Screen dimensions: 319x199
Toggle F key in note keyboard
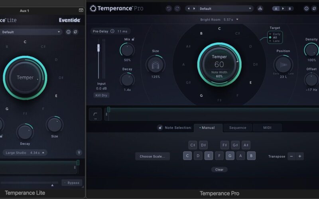(x=219, y=156)
